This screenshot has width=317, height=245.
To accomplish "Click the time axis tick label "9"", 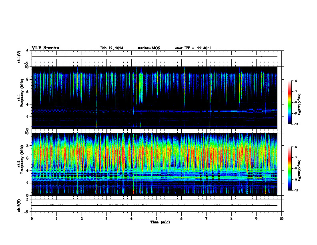I will pos(256,219).
